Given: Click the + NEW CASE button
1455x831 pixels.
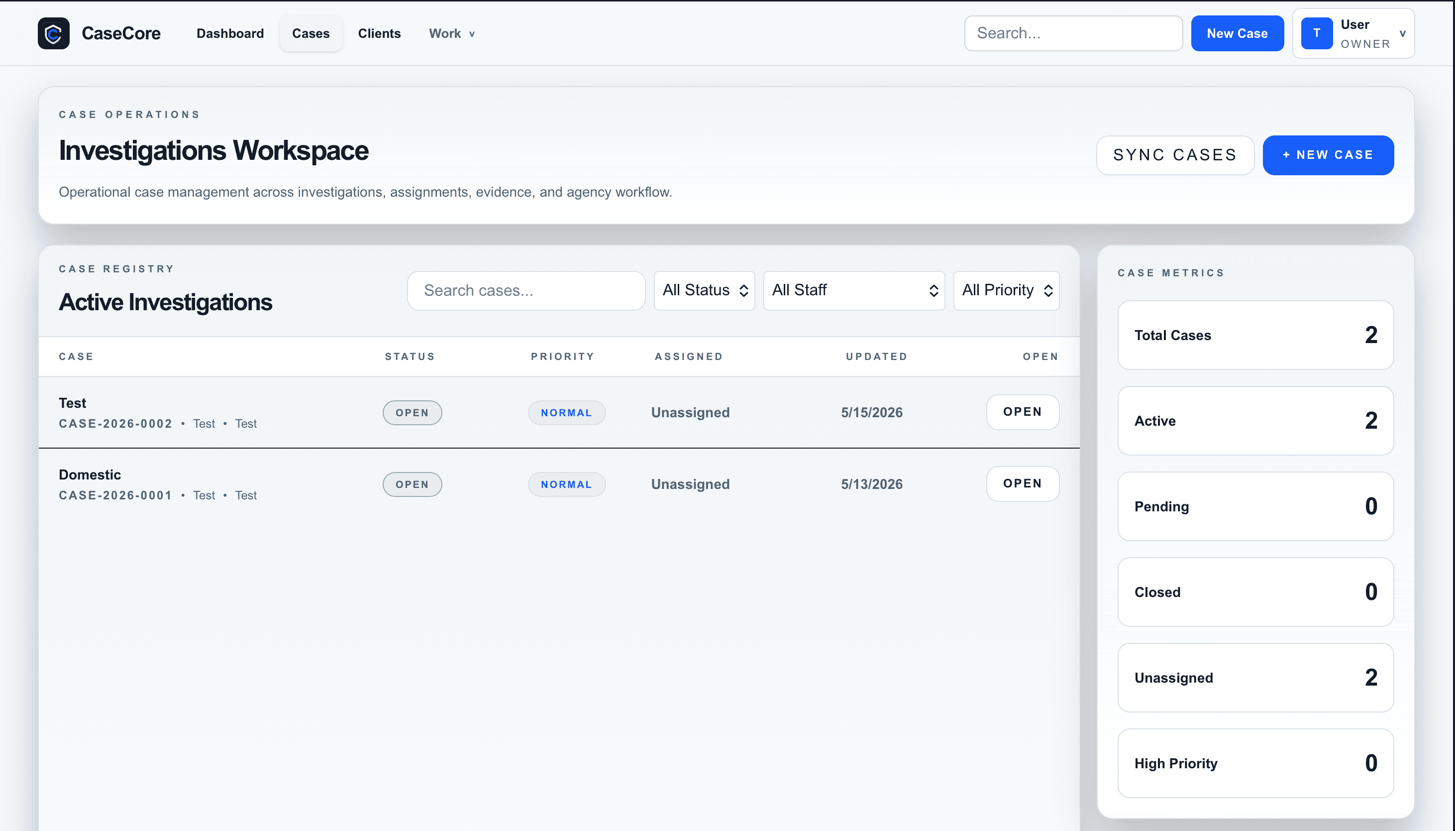Looking at the screenshot, I should [1328, 155].
